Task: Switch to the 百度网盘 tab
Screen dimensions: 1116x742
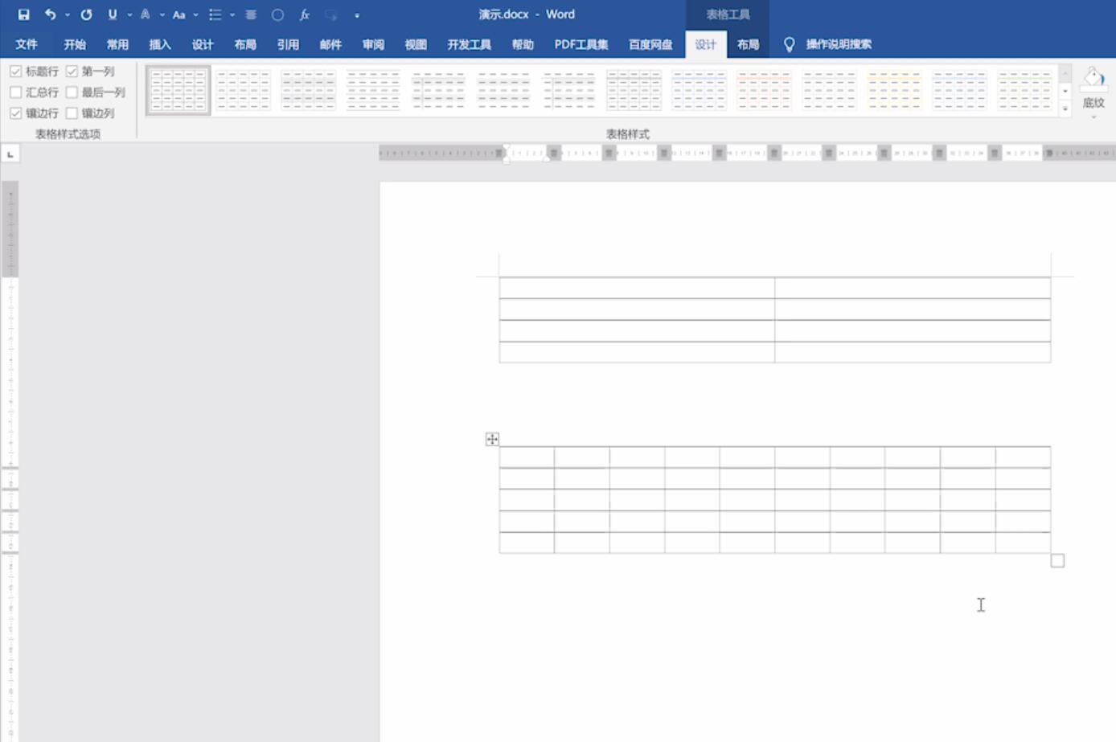Action: [650, 44]
